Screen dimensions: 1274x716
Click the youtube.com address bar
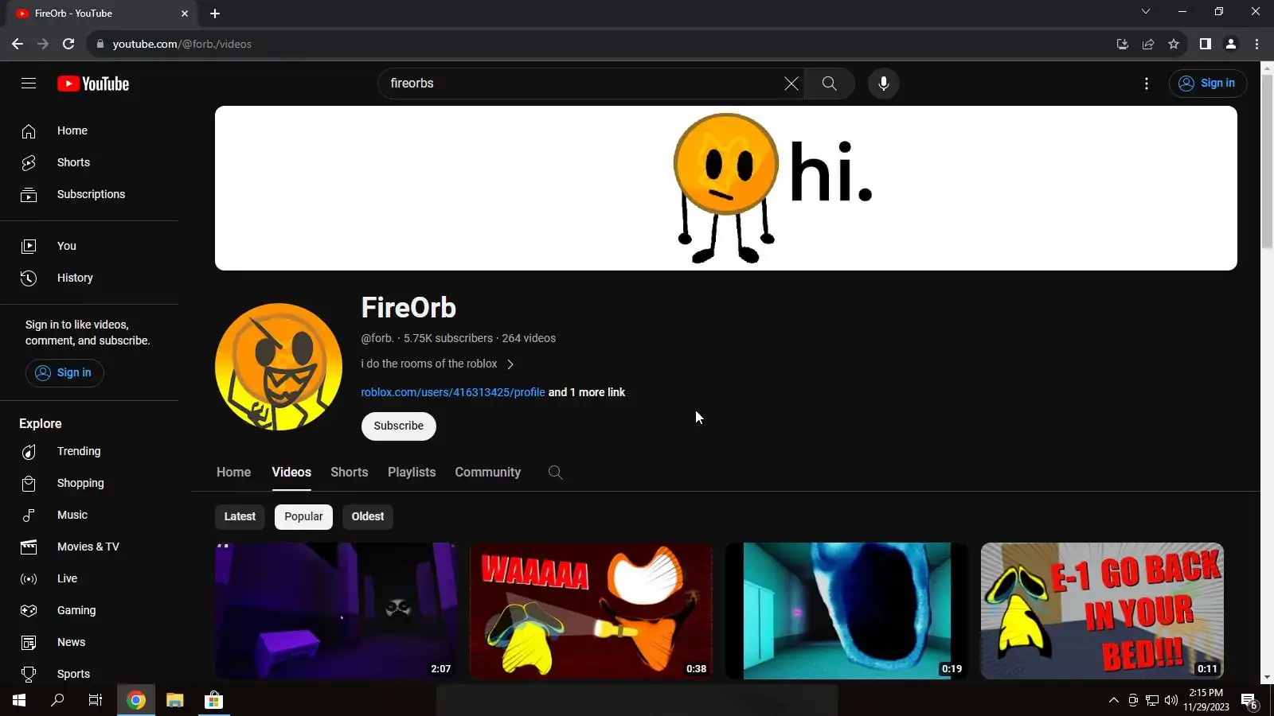tap(597, 44)
